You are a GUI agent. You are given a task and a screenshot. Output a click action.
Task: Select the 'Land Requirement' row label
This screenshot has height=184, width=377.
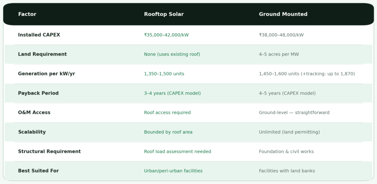pos(42,54)
